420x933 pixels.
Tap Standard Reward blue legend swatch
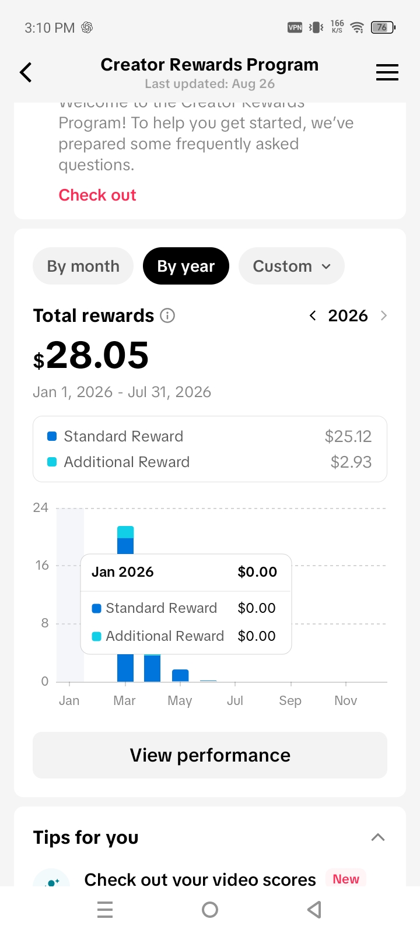(x=52, y=436)
